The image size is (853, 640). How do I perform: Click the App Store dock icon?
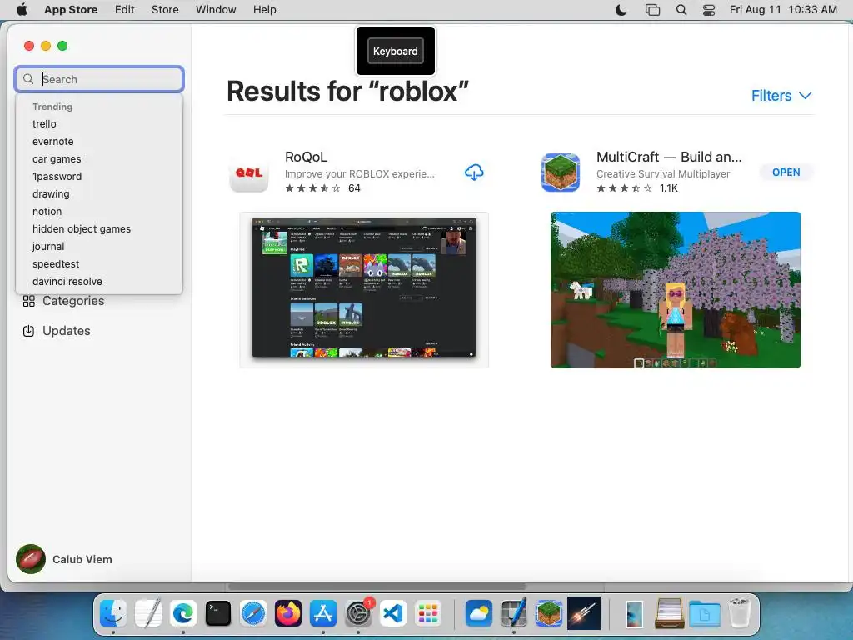point(323,614)
